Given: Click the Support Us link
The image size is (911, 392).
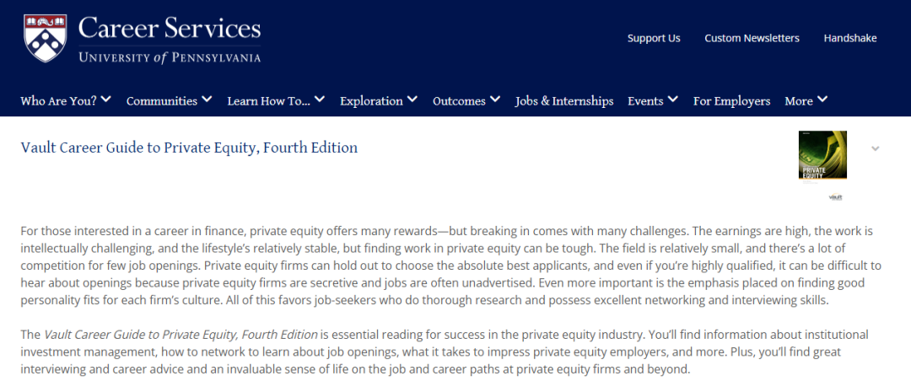Looking at the screenshot, I should tap(654, 38).
